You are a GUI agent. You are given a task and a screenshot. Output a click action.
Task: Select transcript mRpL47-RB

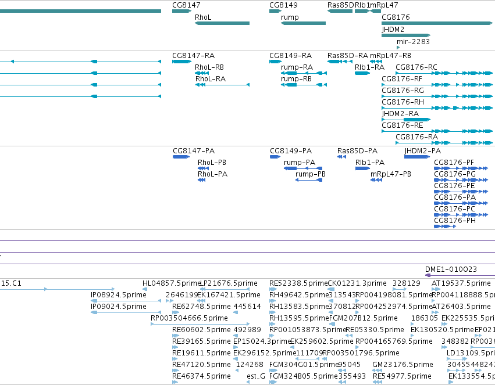pyautogui.click(x=390, y=56)
